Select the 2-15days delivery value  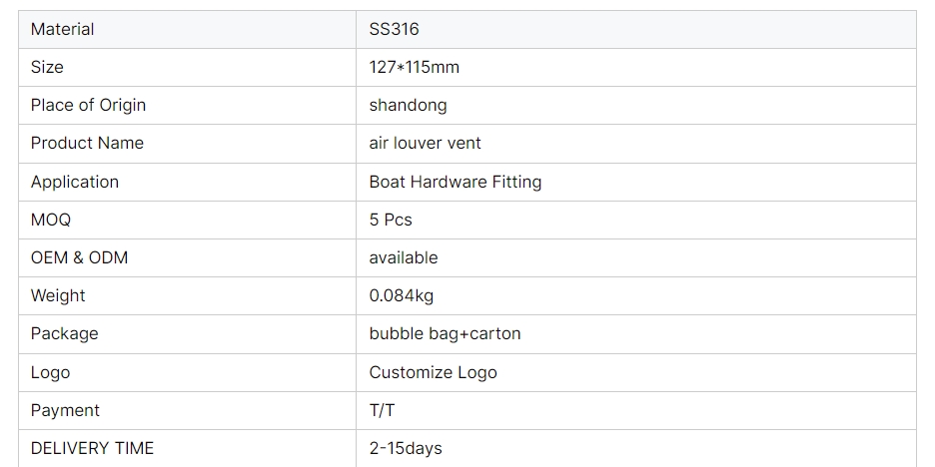405,448
